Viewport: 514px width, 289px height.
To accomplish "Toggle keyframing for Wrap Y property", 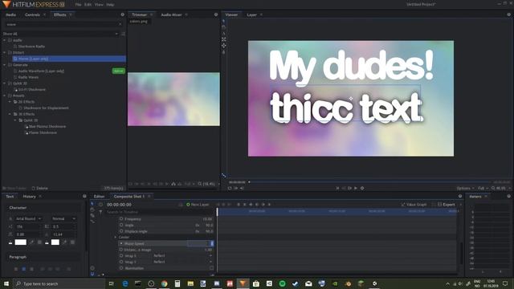I will tap(121, 262).
